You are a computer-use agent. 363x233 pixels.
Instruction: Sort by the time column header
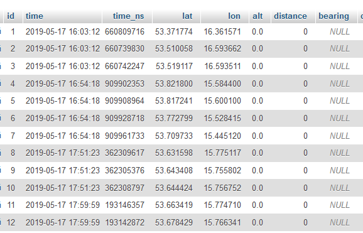click(x=35, y=16)
